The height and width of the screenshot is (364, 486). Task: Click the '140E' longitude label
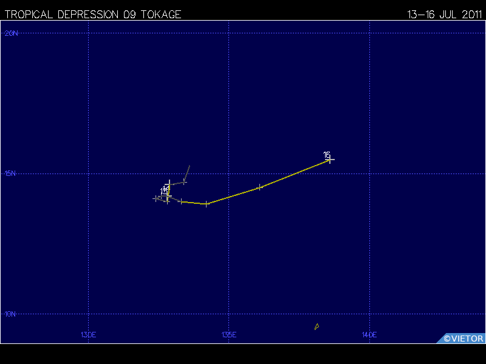(x=369, y=335)
